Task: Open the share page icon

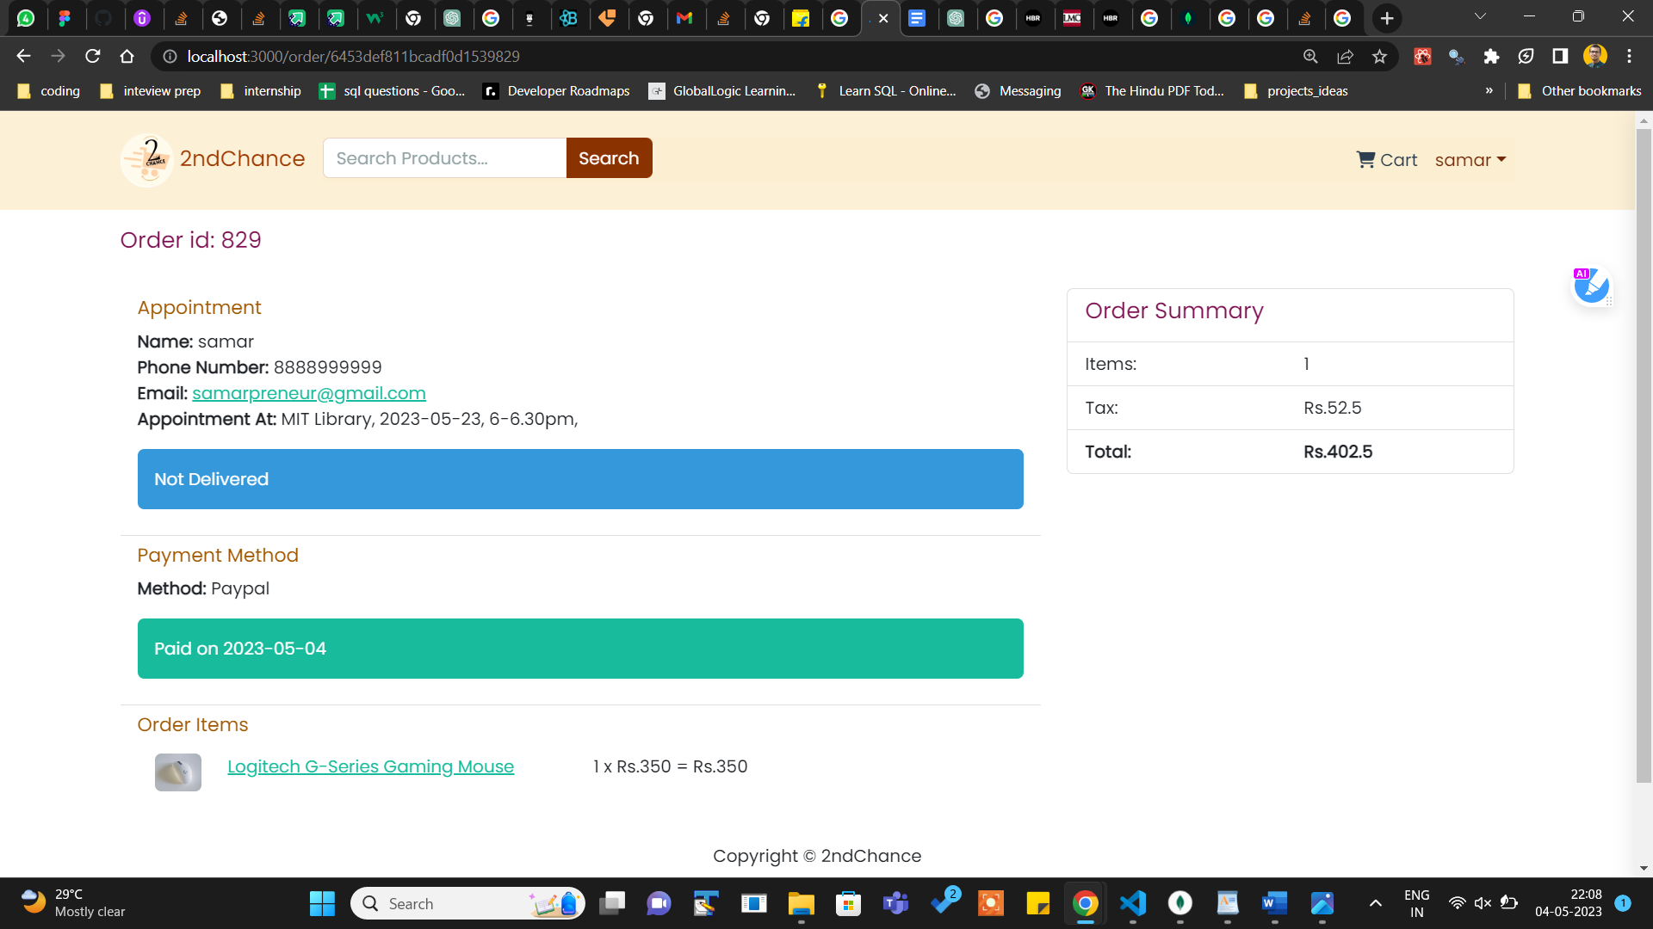Action: click(1345, 56)
